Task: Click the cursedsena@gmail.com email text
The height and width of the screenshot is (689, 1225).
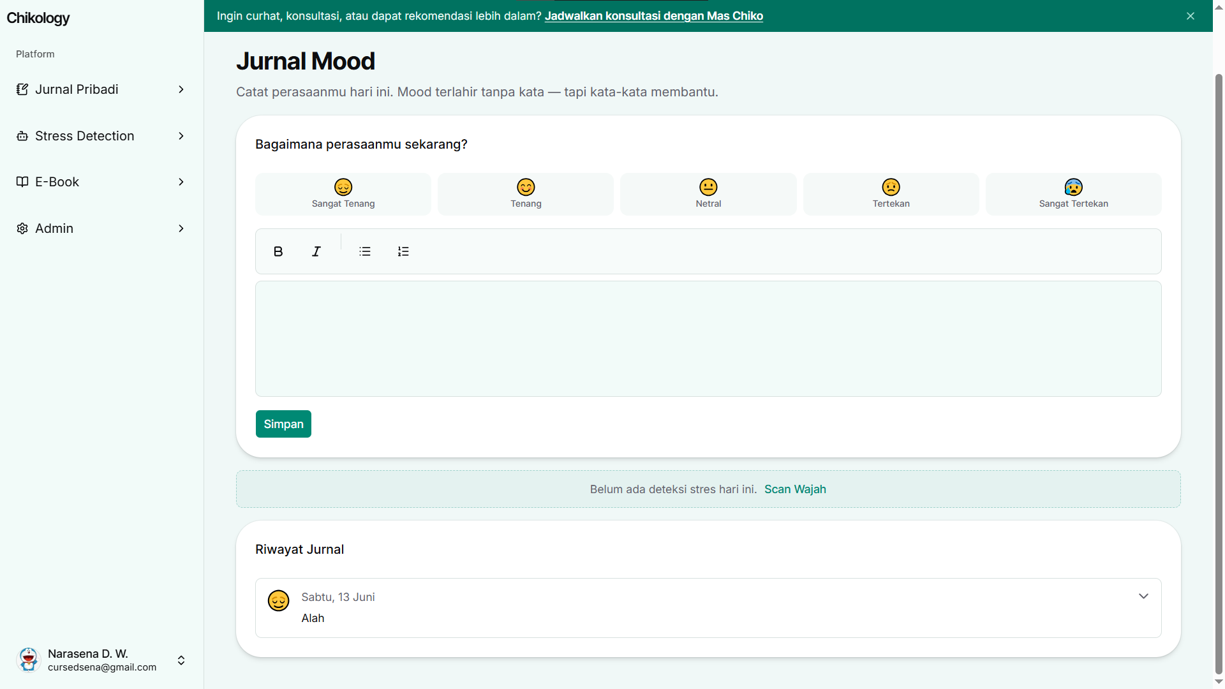Action: [x=102, y=667]
